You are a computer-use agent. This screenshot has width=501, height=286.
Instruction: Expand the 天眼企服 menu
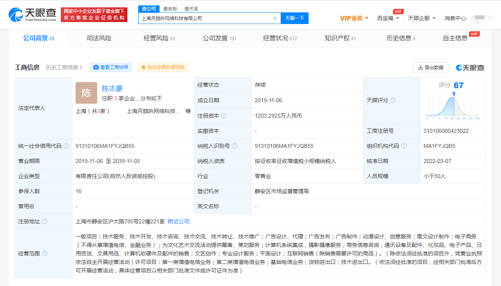422,18
